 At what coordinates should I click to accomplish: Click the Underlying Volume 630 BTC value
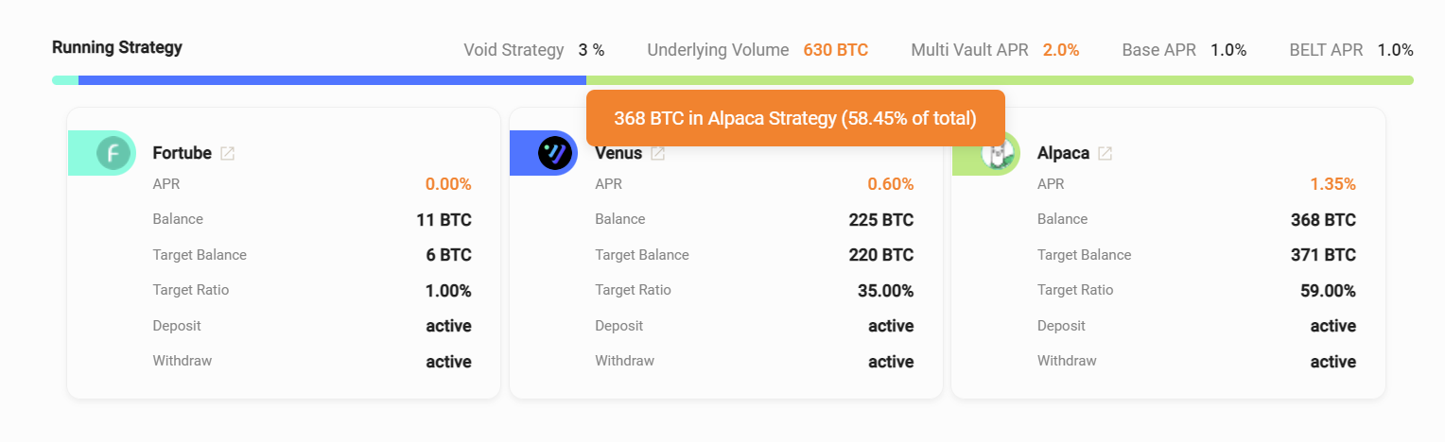tap(835, 50)
